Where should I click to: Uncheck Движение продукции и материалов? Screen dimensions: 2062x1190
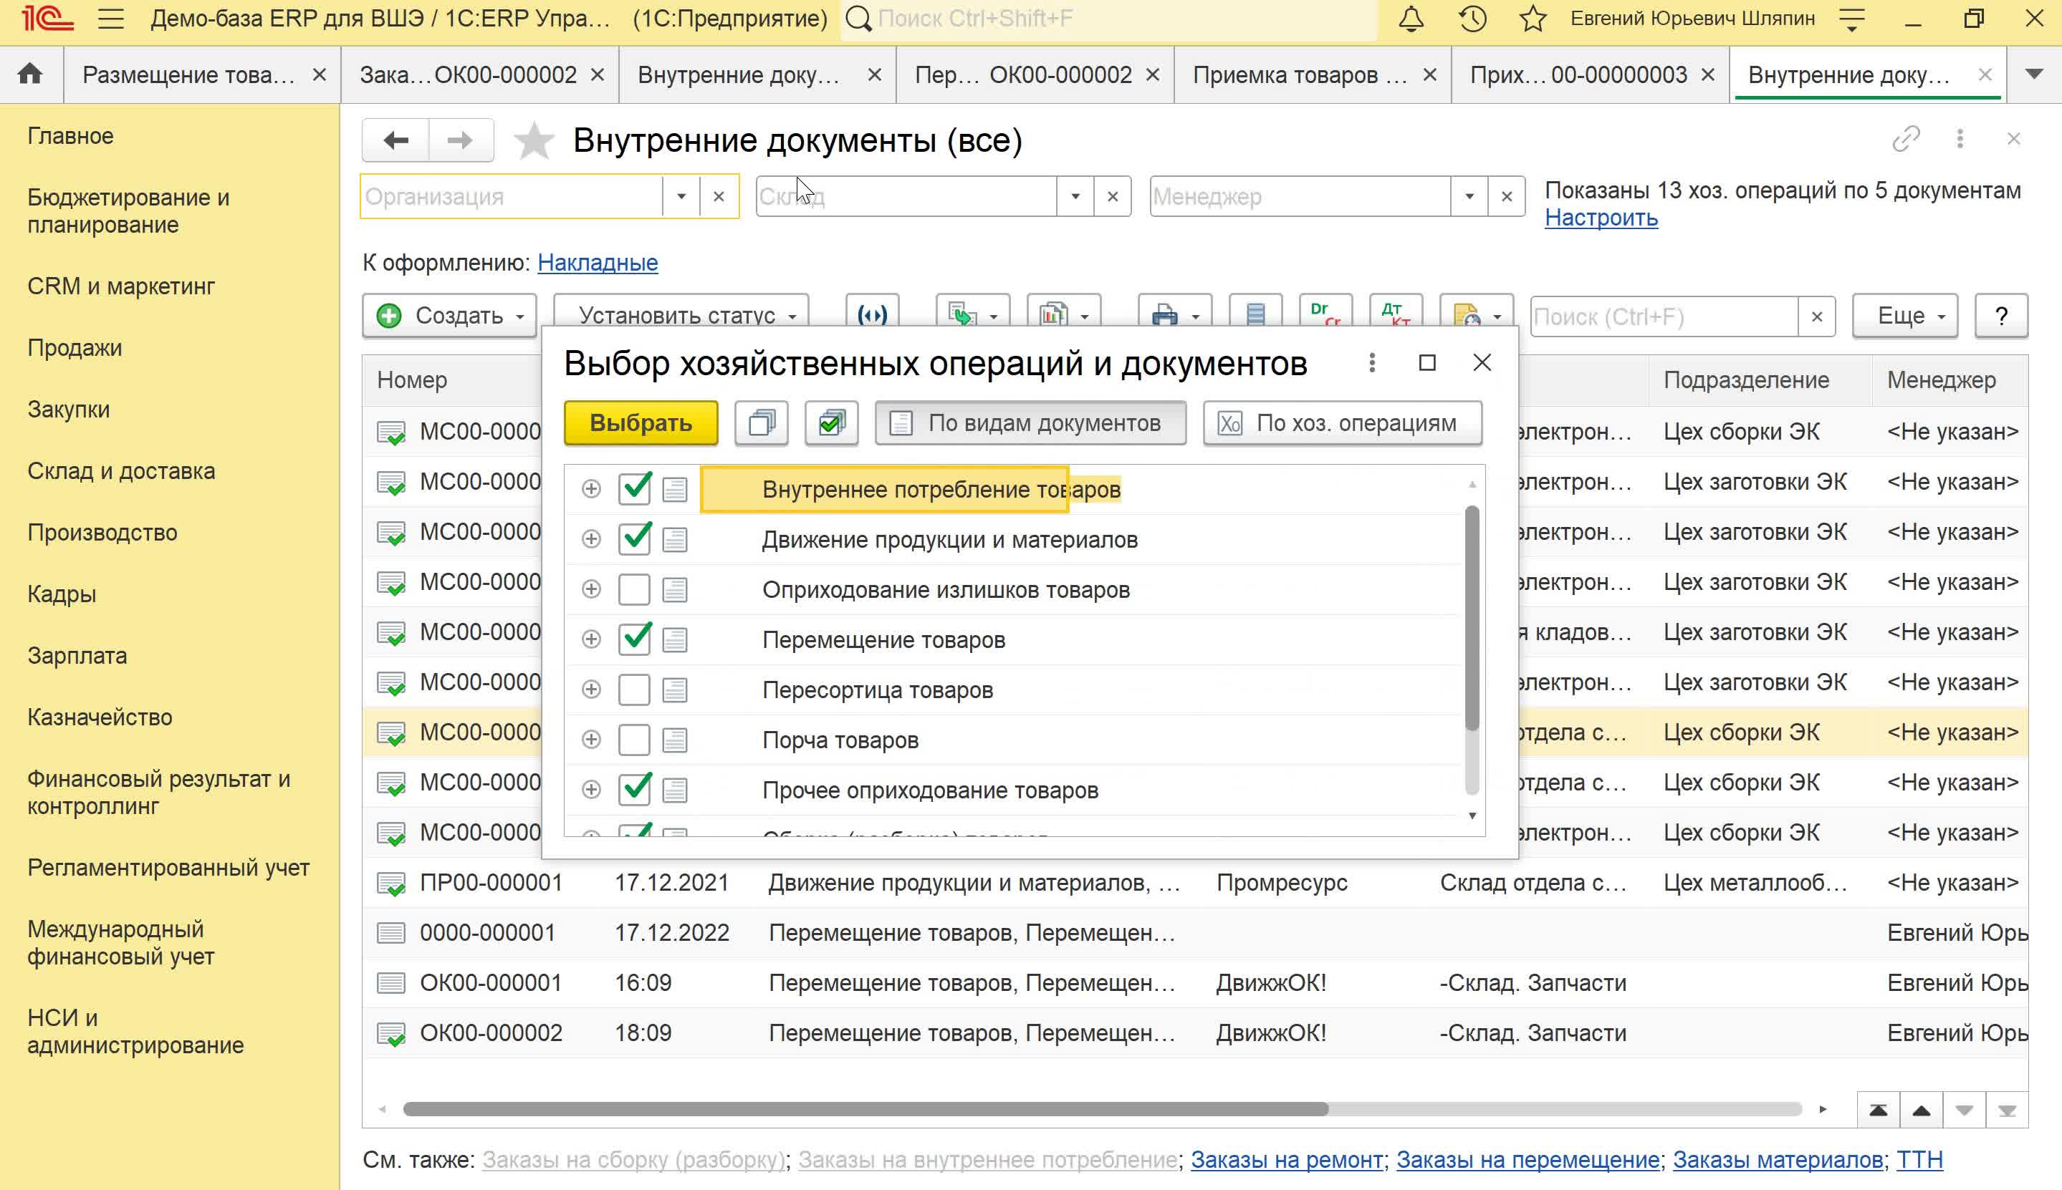pos(635,538)
